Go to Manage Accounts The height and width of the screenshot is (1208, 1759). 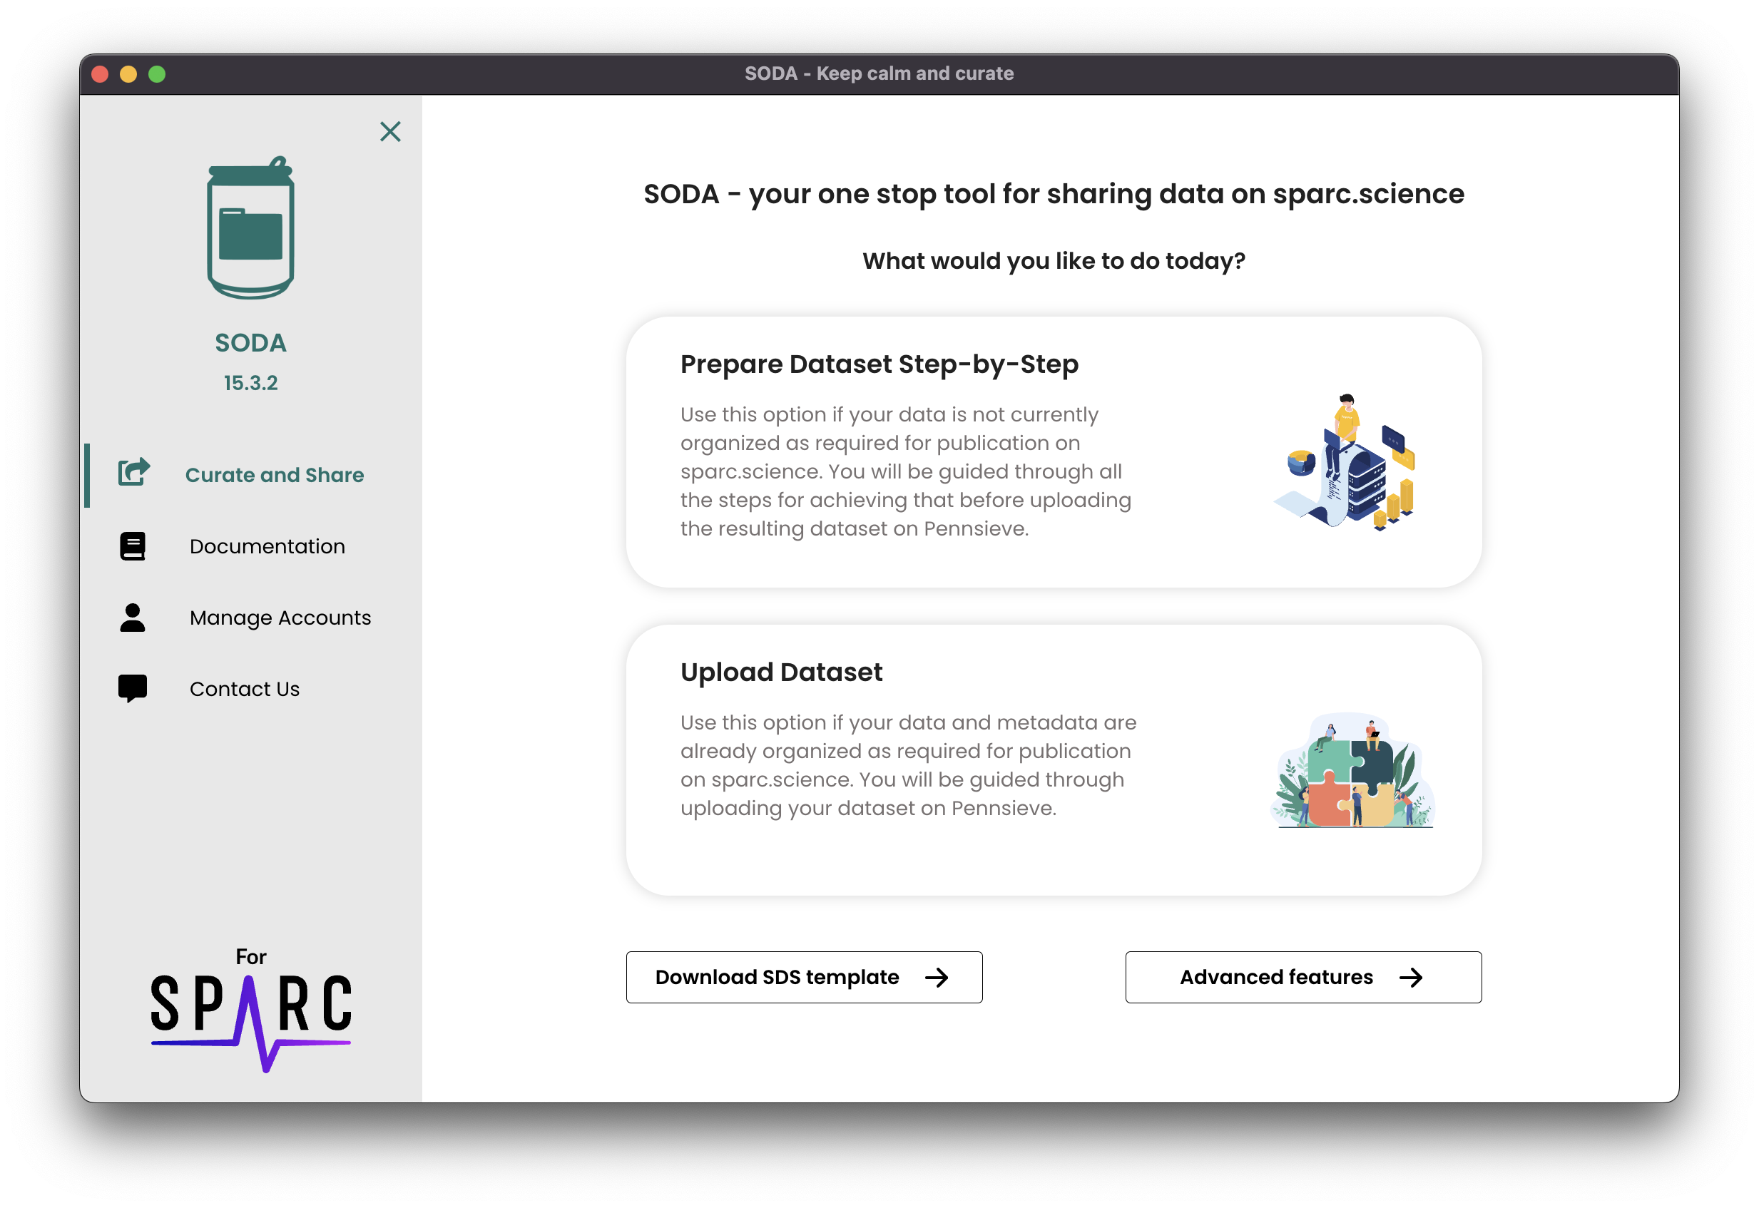[280, 618]
